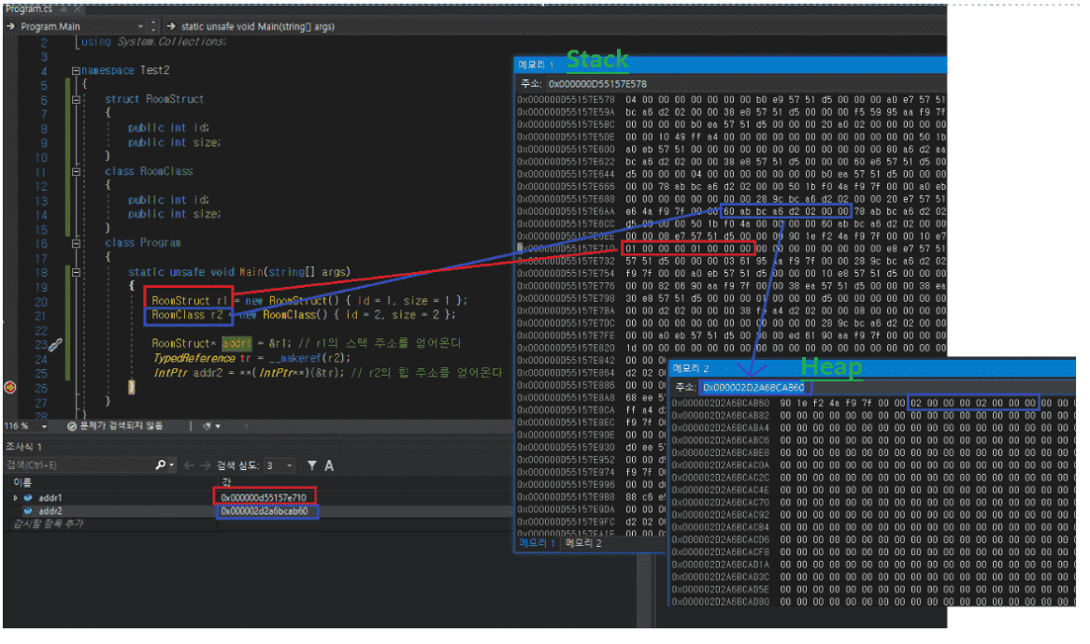Click the screwdriver quick-action icon next to line 23
Screen dimensions: 1090x644
tap(53, 345)
